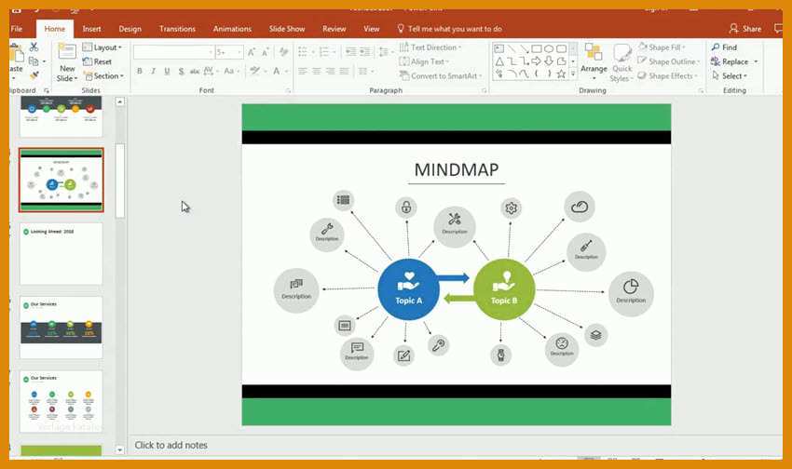Click the Cut scissors icon
The width and height of the screenshot is (792, 469).
pyautogui.click(x=34, y=47)
